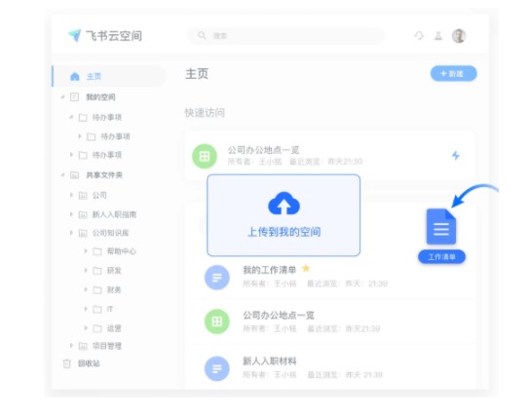Open the 我的工作清单 document title
Image resolution: width=530 pixels, height=414 pixels.
click(x=270, y=270)
